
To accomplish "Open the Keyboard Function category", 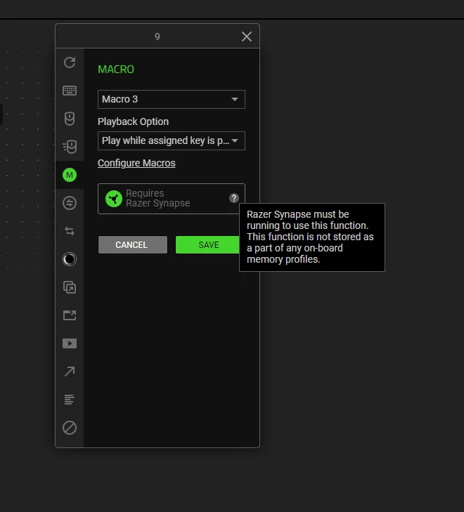I will (x=70, y=91).
